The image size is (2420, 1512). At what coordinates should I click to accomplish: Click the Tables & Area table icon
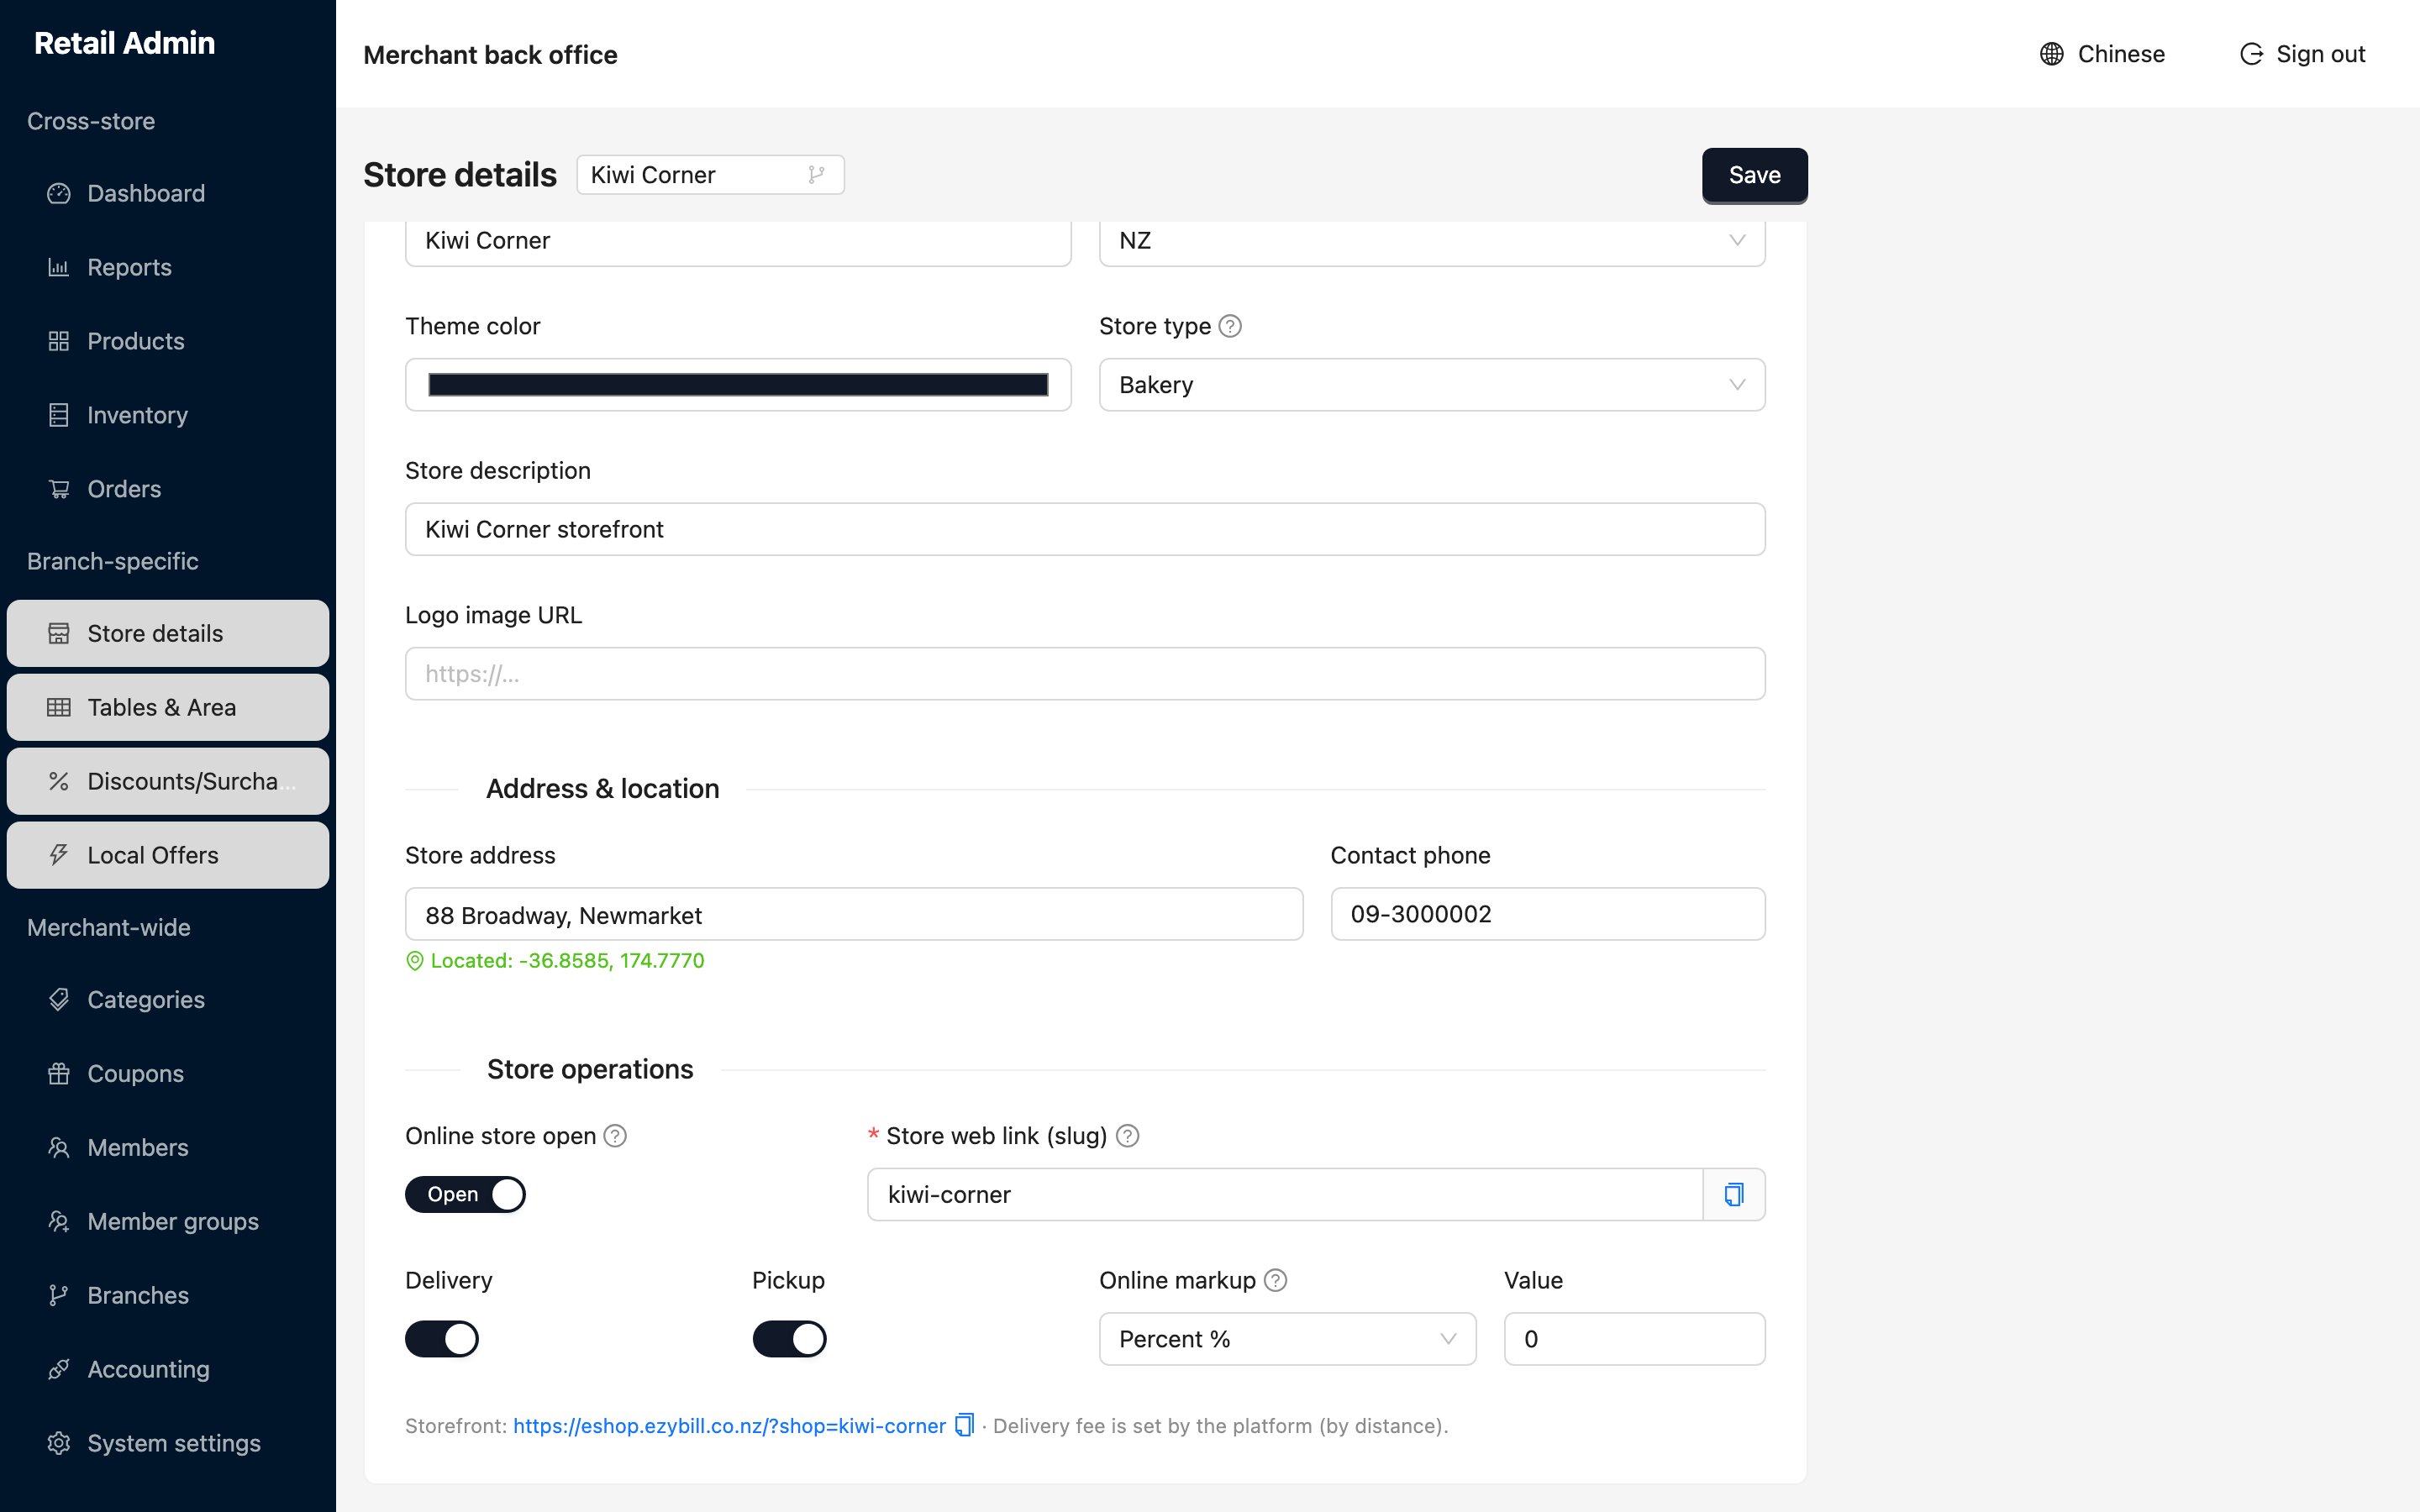click(59, 707)
